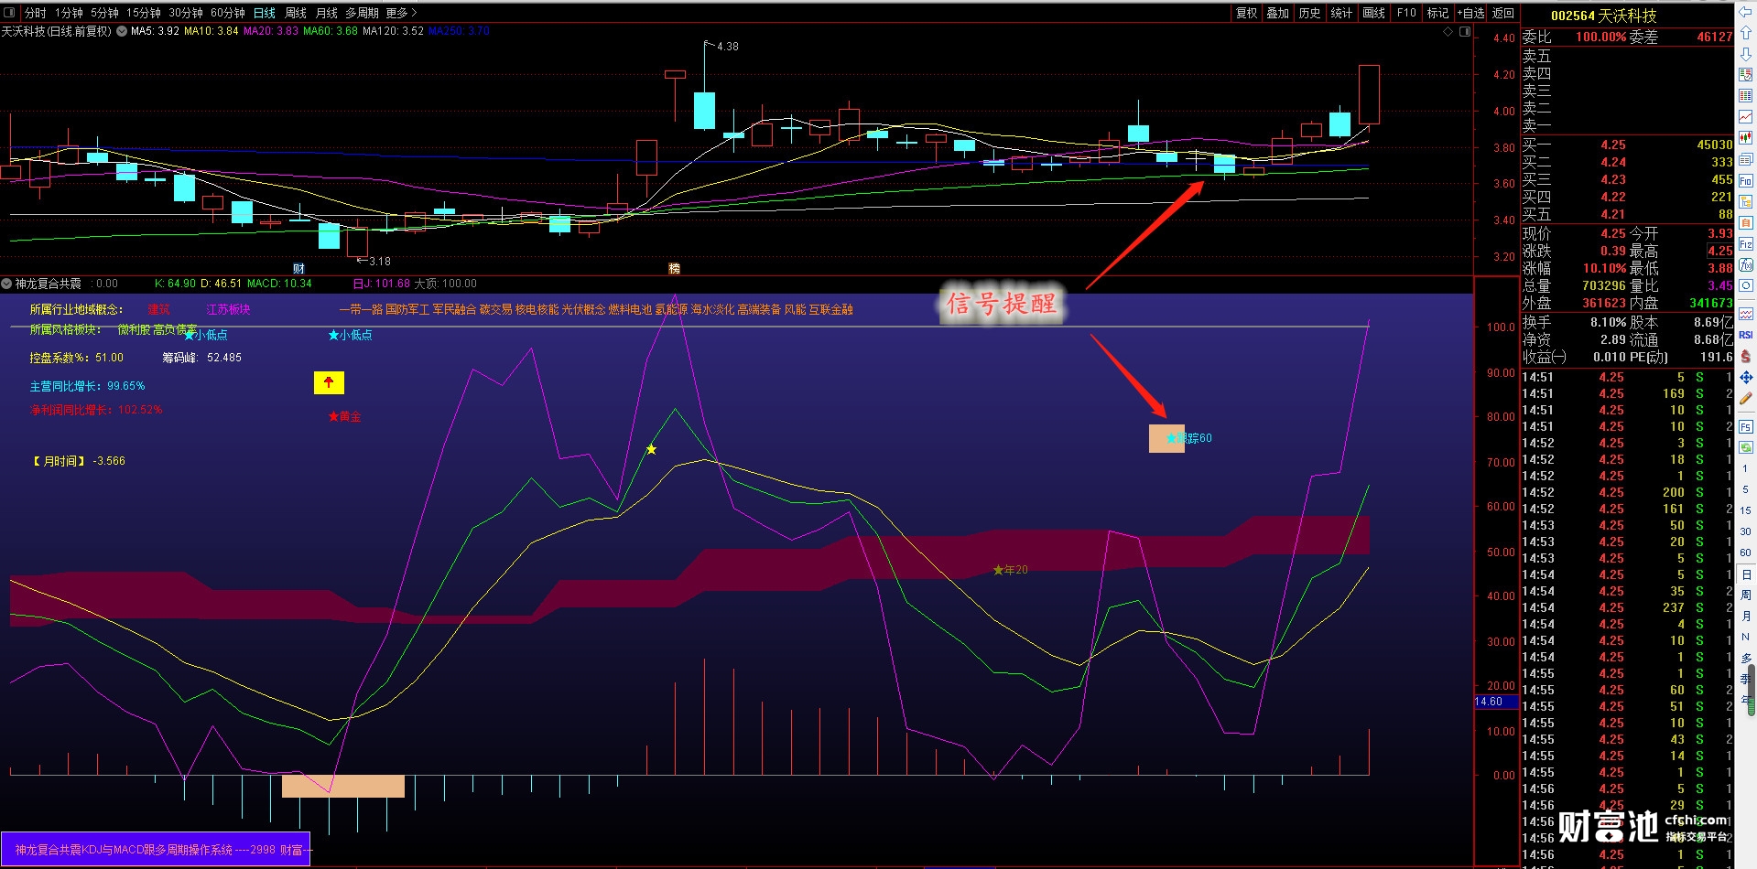This screenshot has width=1757, height=869.
Task: Switch to 15分钟 chart tab
Action: pos(143,13)
